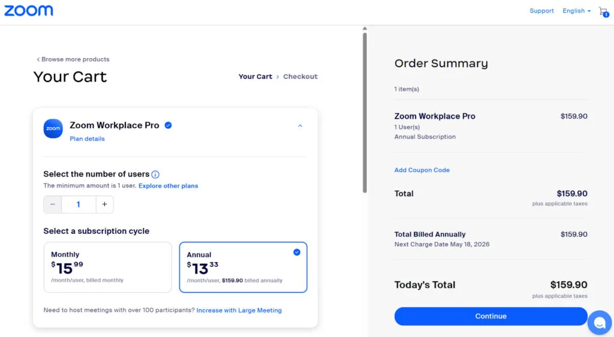Open the shopping cart icon
The image size is (614, 337).
[x=603, y=11]
